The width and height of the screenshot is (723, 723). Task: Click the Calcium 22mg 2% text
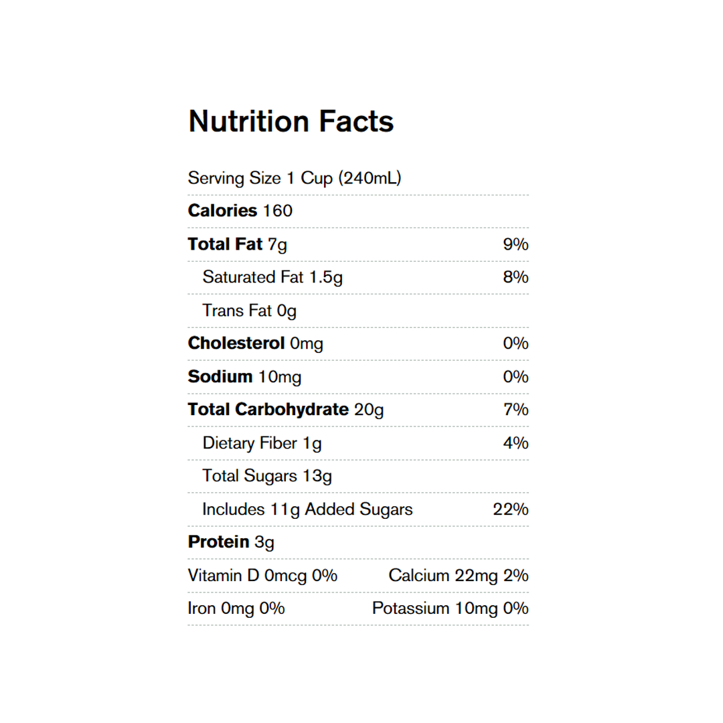[459, 576]
